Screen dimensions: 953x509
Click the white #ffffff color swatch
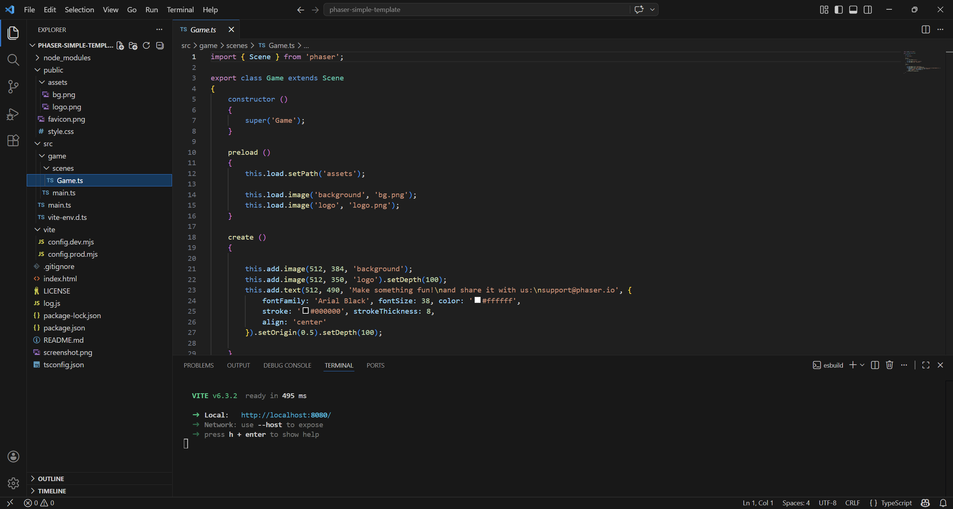click(477, 300)
